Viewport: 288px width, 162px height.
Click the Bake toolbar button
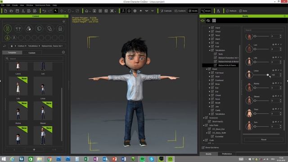point(243,11)
